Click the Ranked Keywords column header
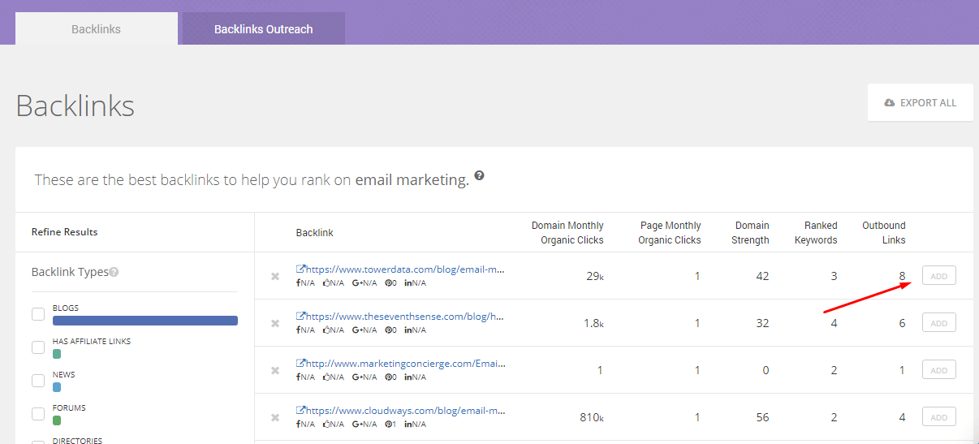This screenshot has height=444, width=979. (x=814, y=233)
